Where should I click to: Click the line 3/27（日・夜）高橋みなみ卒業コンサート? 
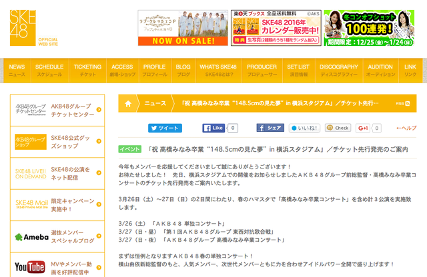pos(202,240)
